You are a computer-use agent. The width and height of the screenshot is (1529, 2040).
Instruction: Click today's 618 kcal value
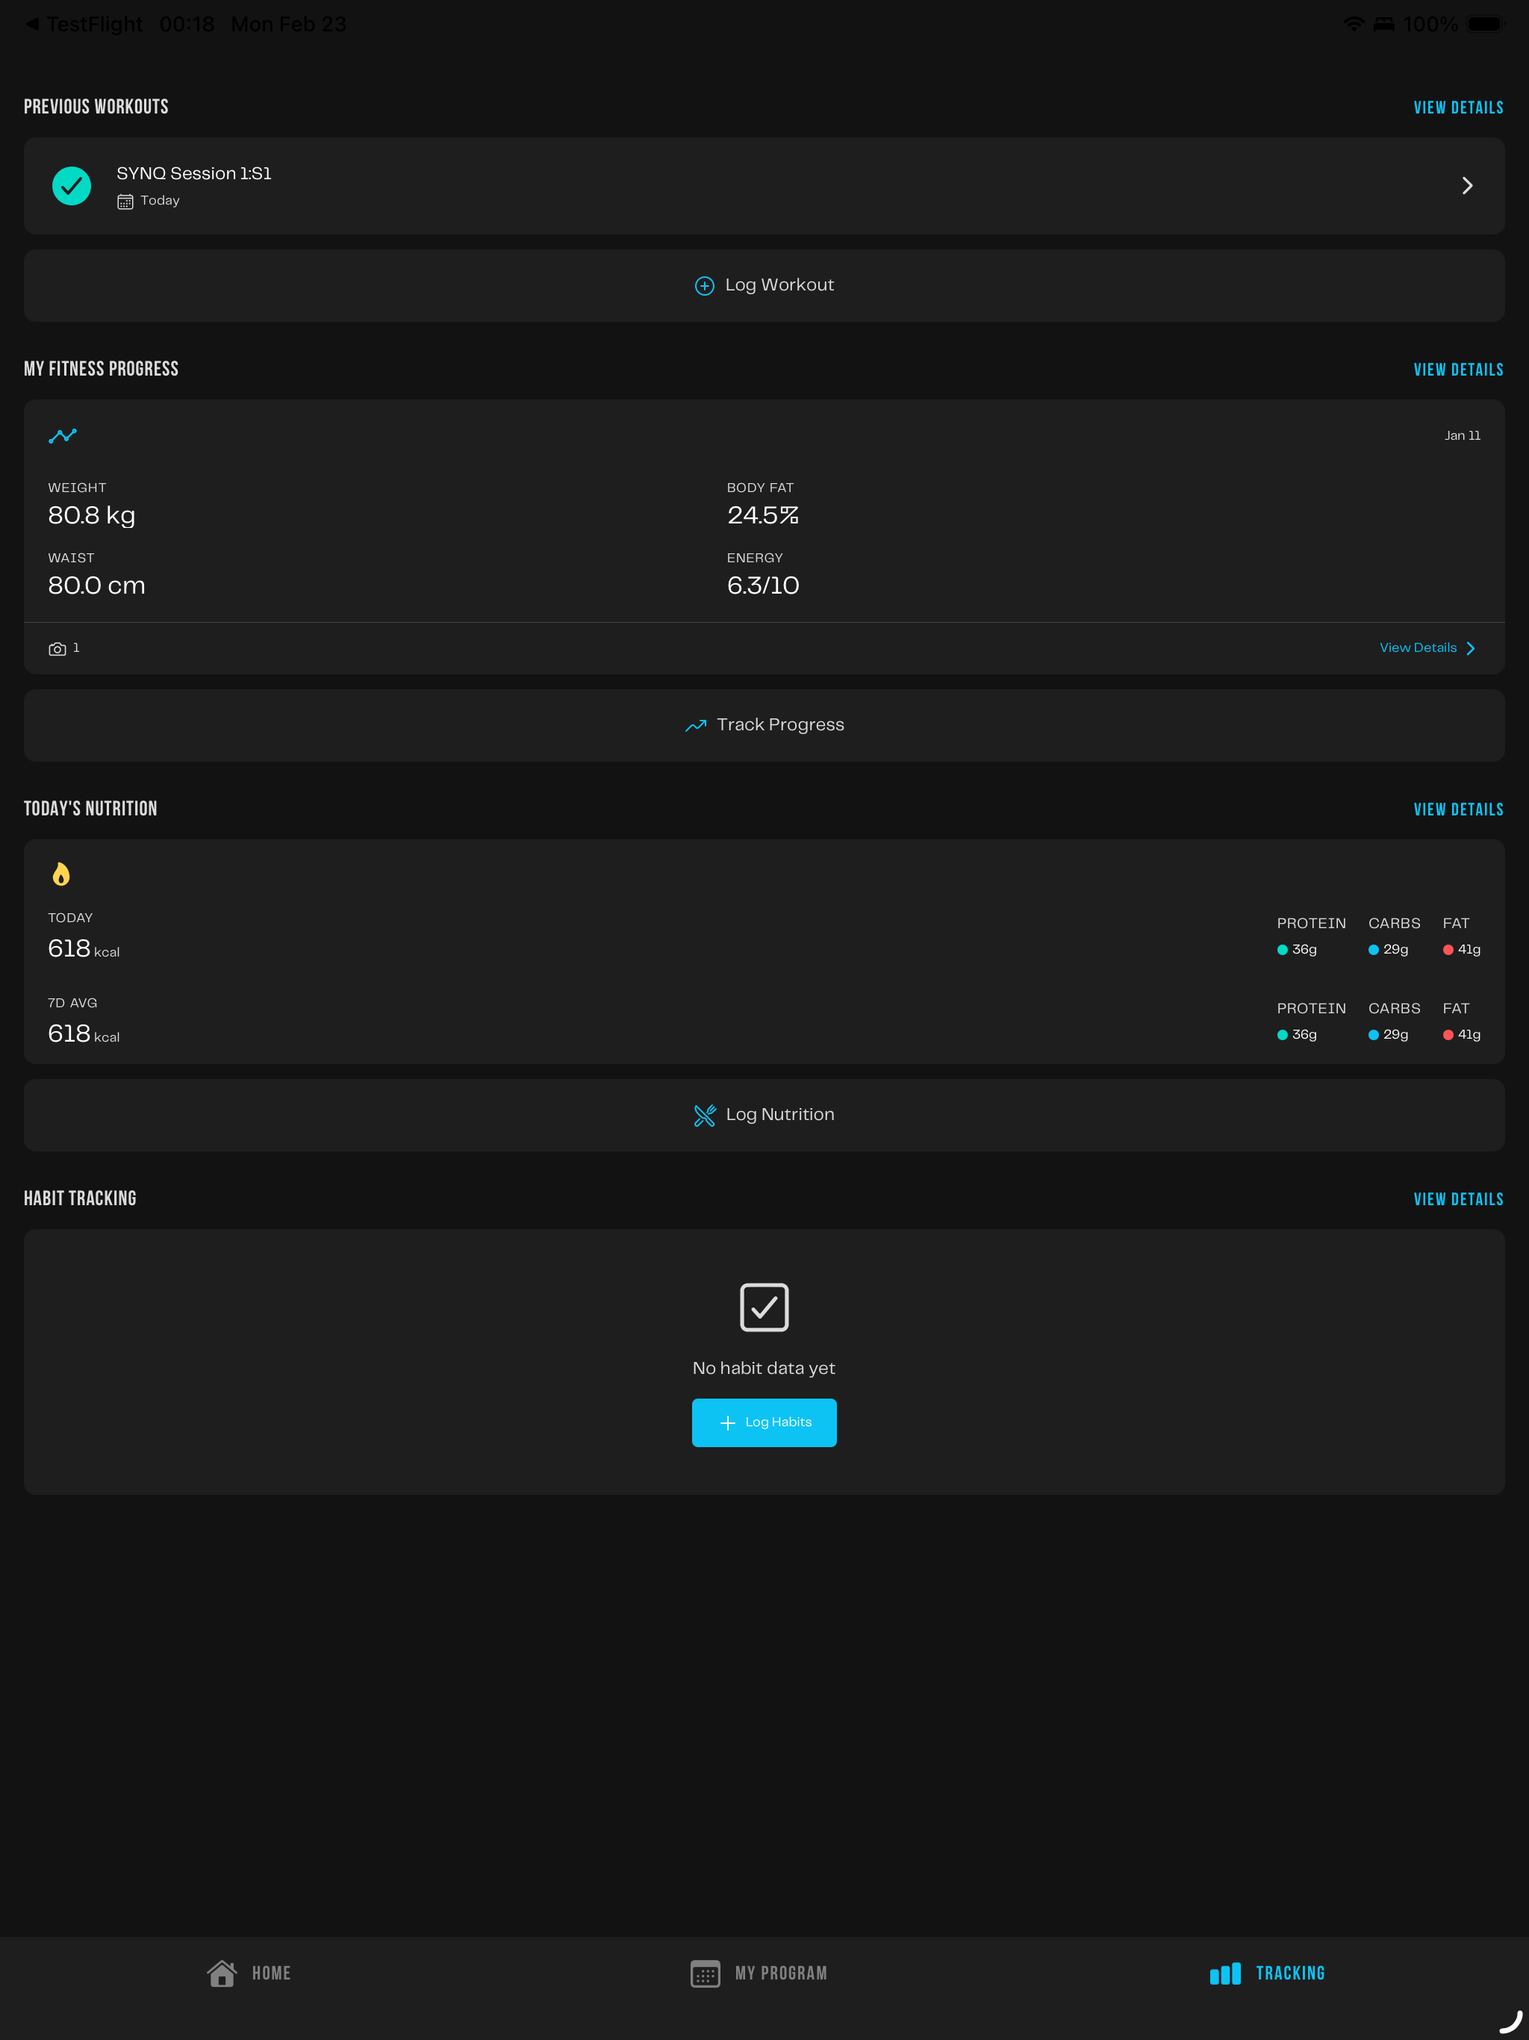[84, 949]
